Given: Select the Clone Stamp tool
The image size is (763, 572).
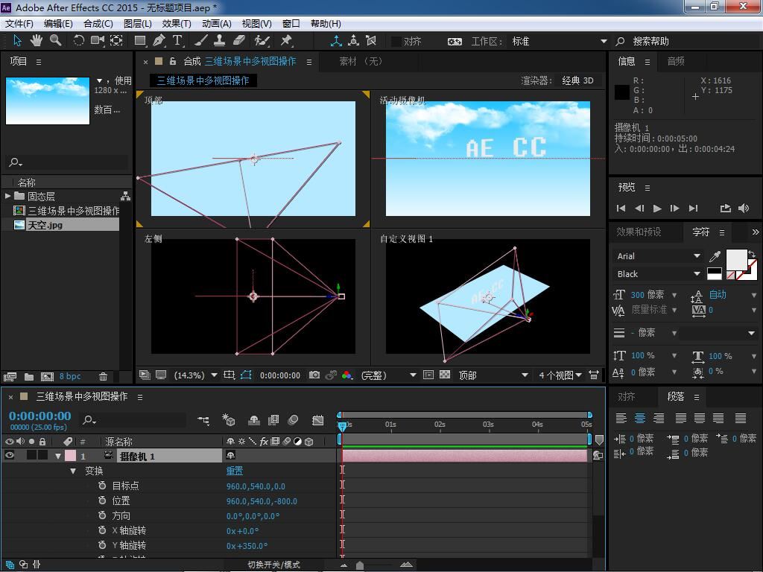Looking at the screenshot, I should 220,41.
